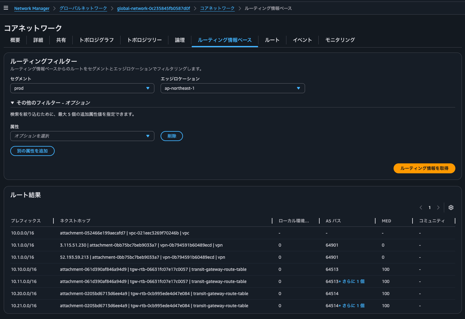Click ルート結果 heading
Screen dimensions: 465x319
click(25, 195)
